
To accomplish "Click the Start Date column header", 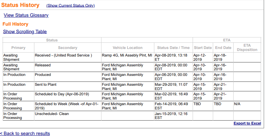I will pyautogui.click(x=203, y=48).
